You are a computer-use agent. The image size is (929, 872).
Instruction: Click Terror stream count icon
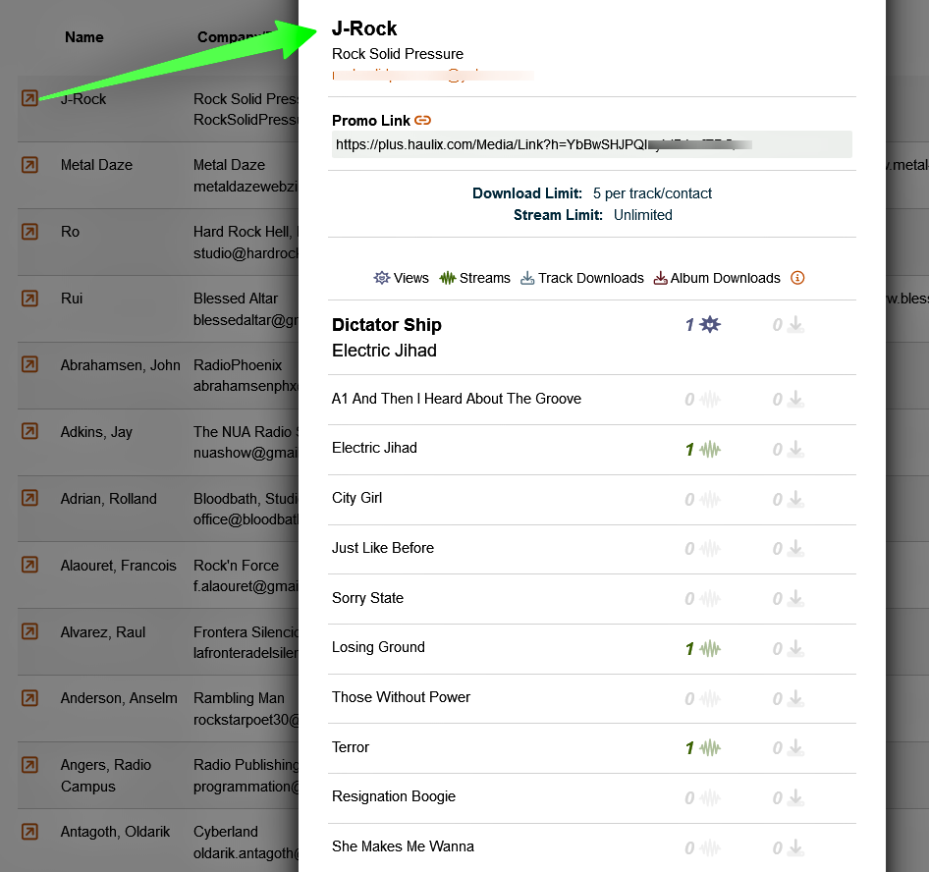click(x=710, y=747)
